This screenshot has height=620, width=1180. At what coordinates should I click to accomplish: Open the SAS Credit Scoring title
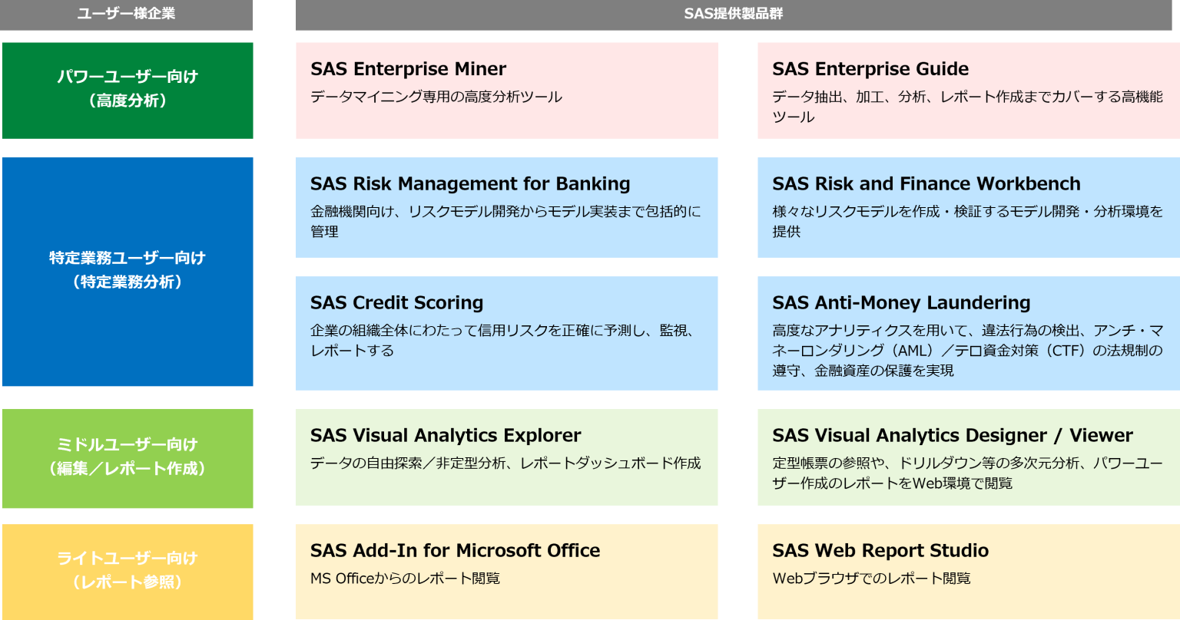pos(396,303)
